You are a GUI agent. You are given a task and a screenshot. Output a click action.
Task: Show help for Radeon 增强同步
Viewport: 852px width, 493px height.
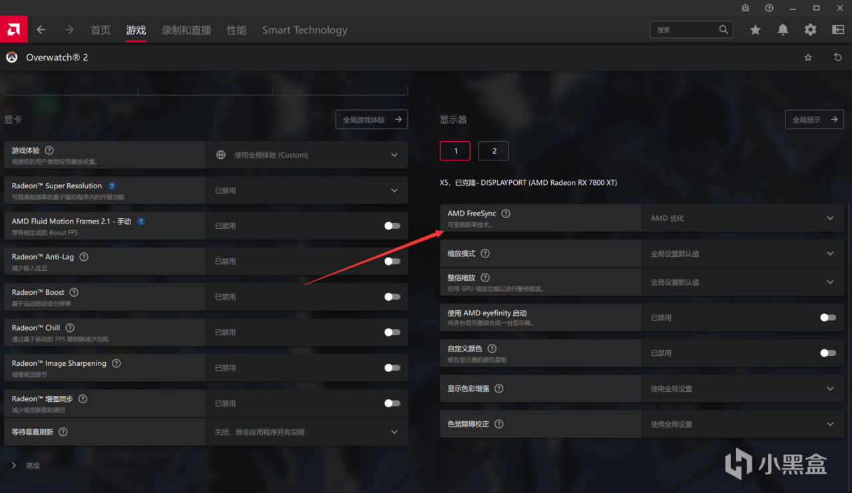point(83,399)
